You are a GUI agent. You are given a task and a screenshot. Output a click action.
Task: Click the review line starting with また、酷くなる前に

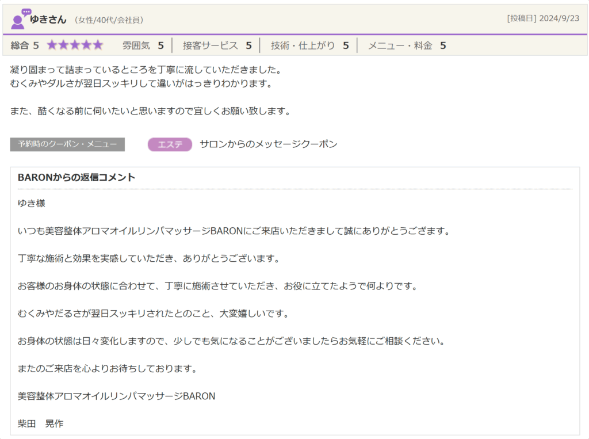[x=150, y=111]
